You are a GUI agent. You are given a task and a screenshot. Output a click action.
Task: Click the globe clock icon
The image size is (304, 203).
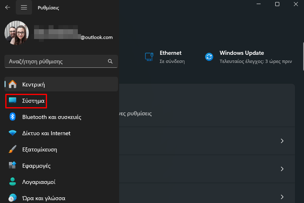[x=13, y=198]
